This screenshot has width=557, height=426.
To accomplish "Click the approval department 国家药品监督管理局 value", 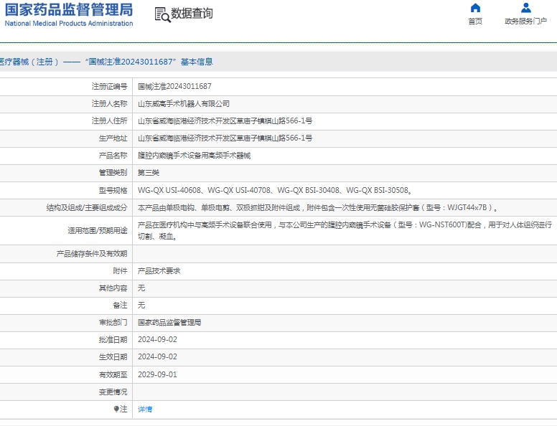I will click(x=169, y=322).
